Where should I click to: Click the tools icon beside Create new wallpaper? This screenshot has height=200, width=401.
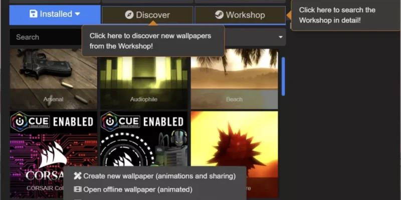(77, 176)
